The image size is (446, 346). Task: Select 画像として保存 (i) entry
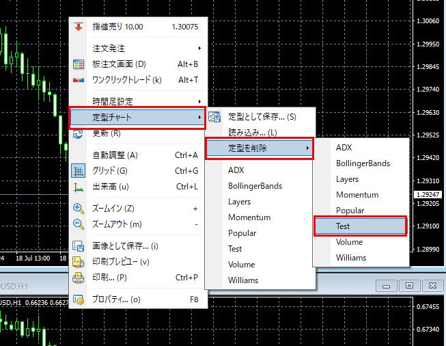tap(138, 246)
